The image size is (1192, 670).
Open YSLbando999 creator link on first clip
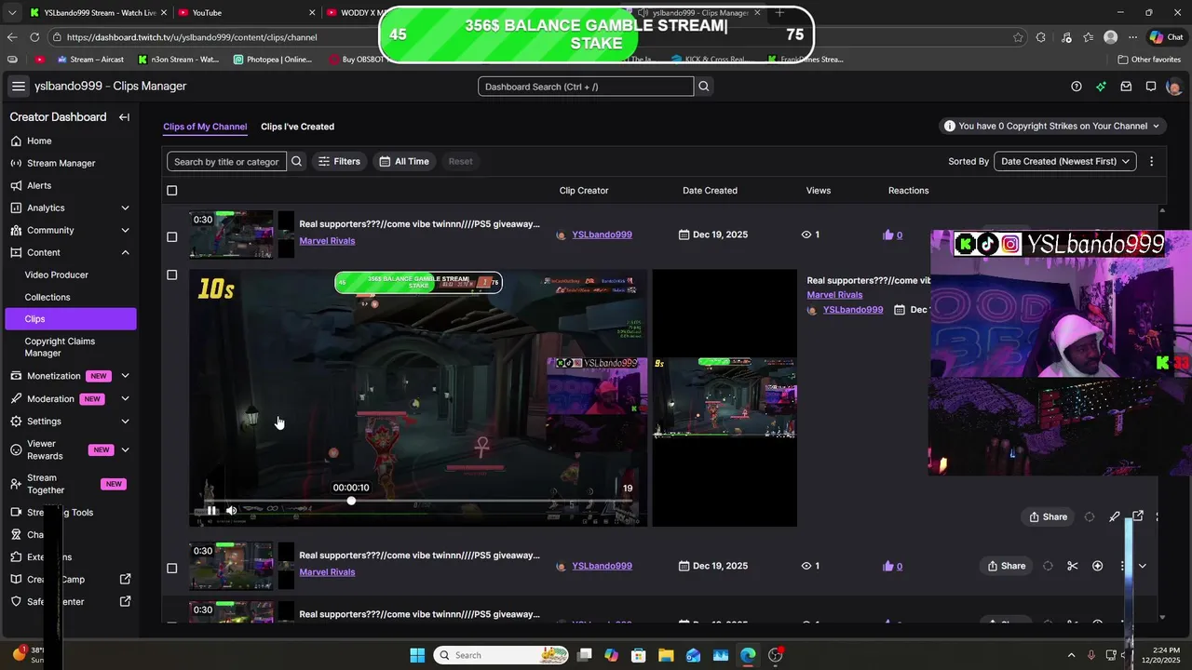[602, 234]
